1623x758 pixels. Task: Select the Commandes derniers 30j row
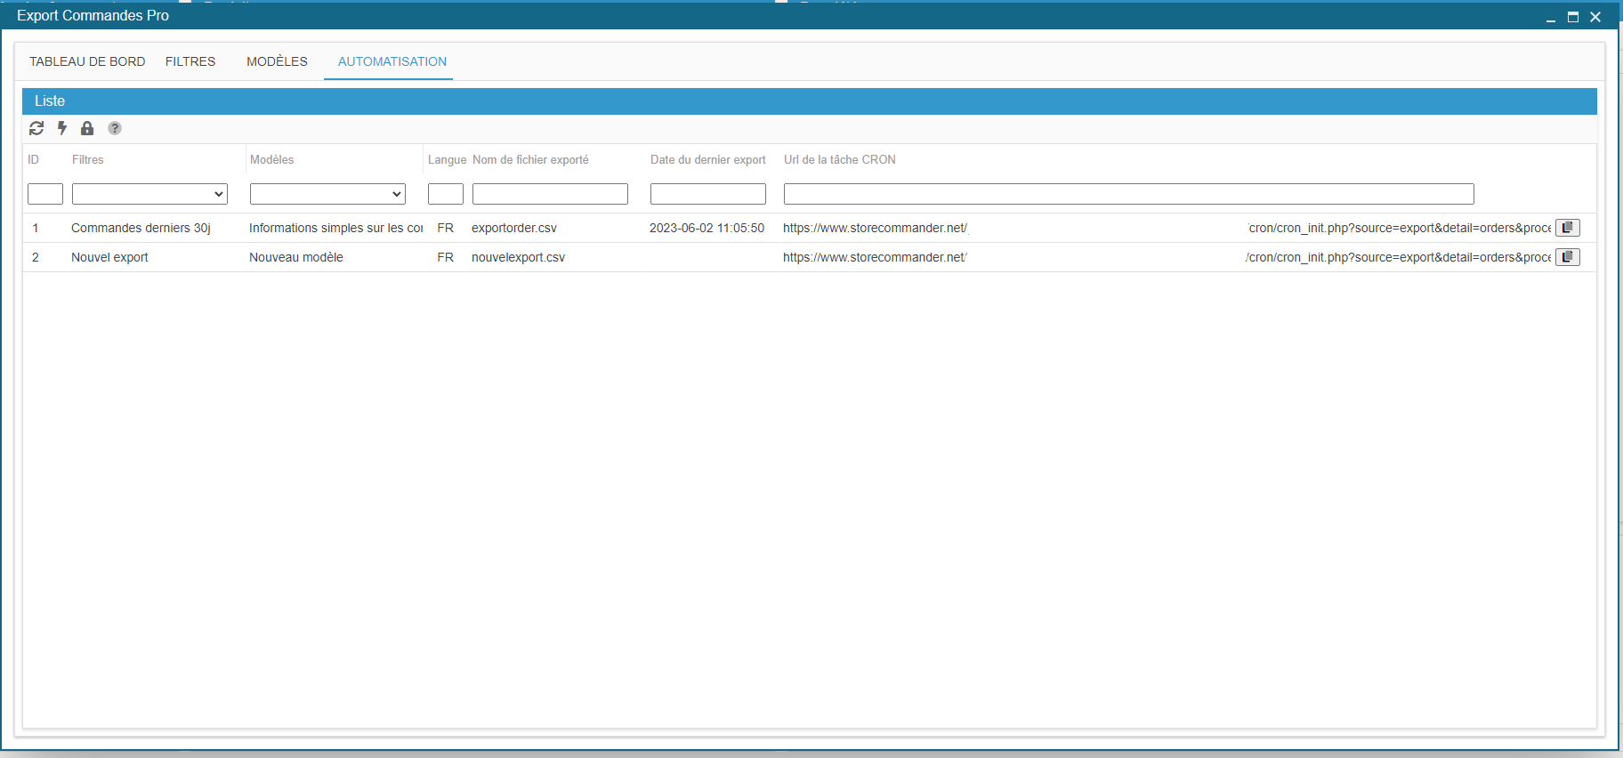141,228
